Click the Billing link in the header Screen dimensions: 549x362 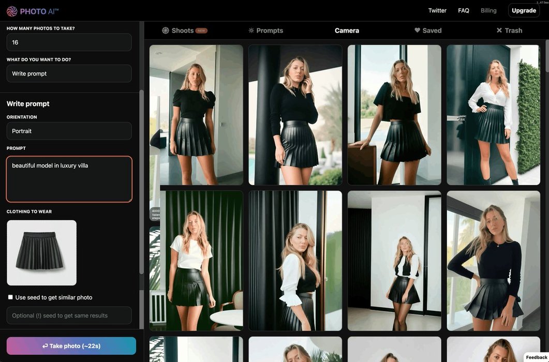(x=488, y=10)
